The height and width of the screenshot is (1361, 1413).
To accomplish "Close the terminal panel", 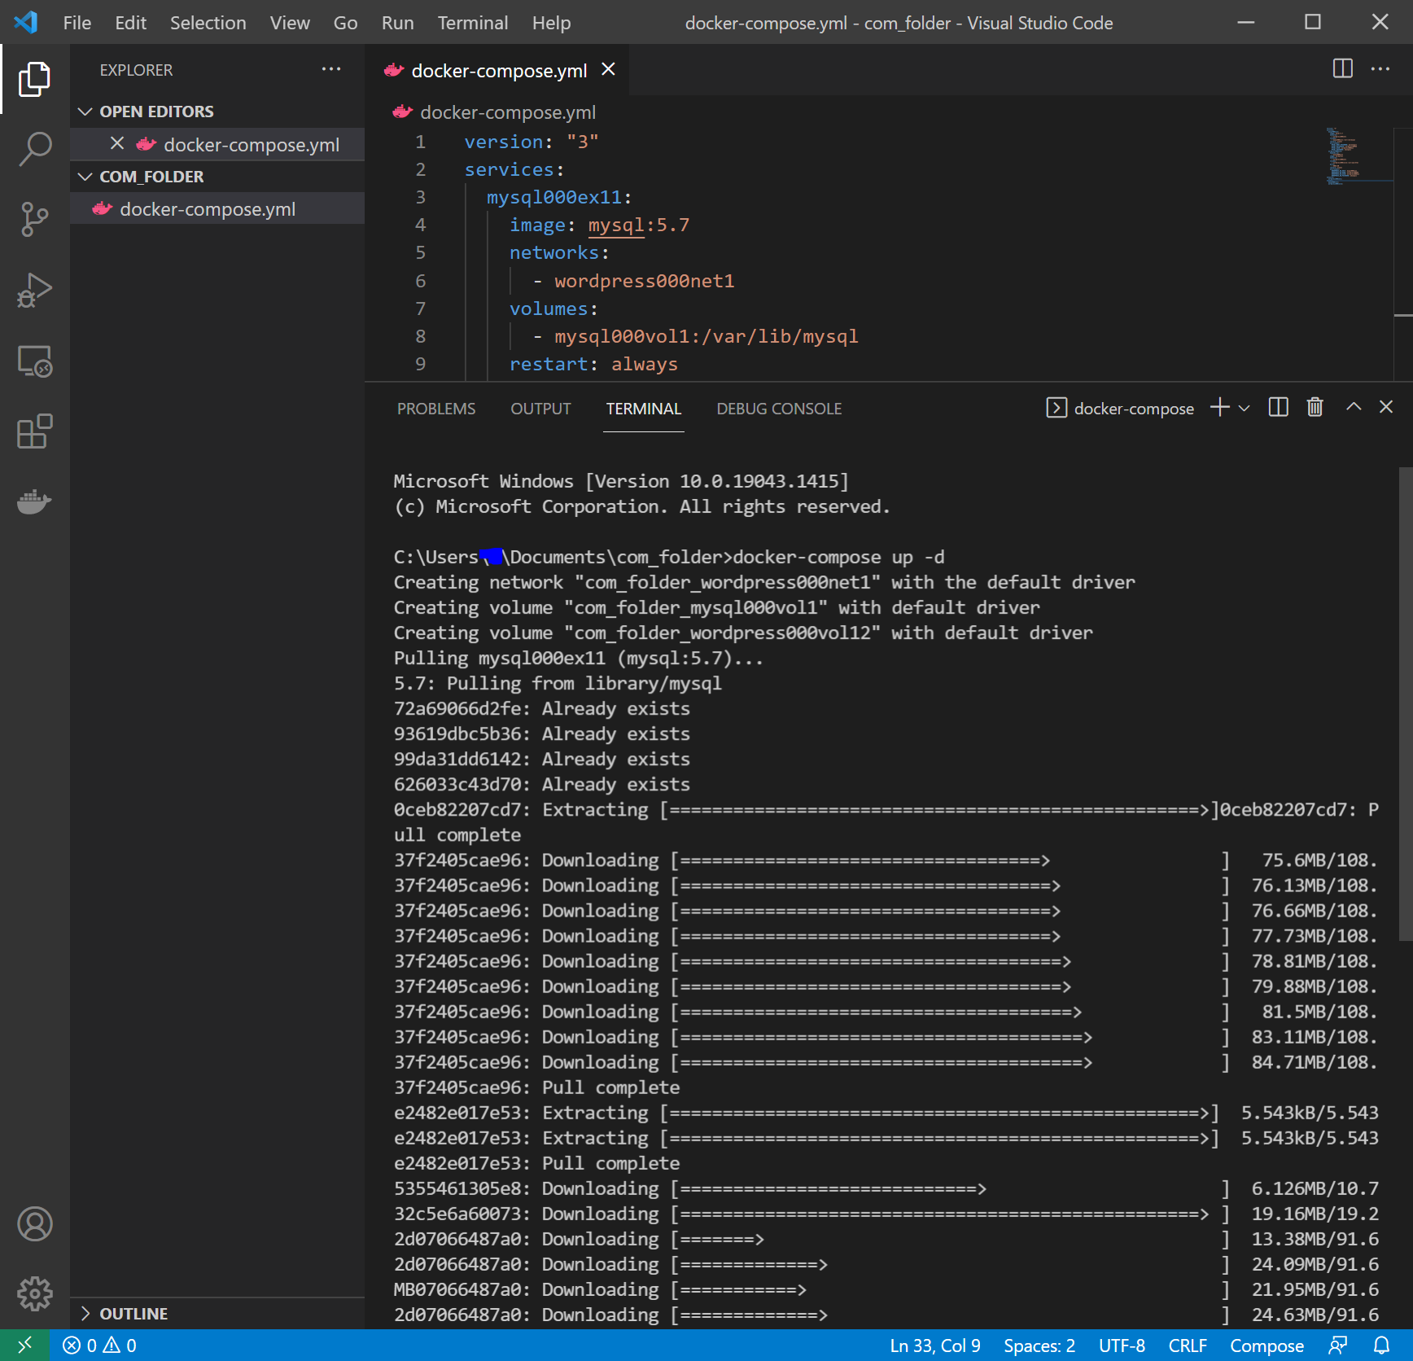I will coord(1386,407).
